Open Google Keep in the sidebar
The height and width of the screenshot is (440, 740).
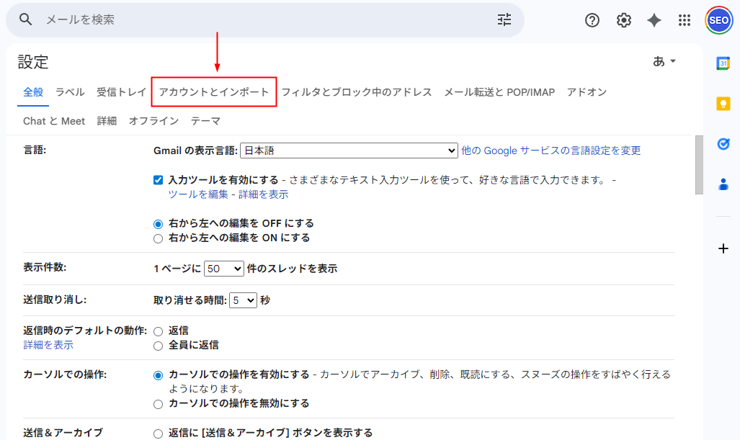click(x=723, y=104)
